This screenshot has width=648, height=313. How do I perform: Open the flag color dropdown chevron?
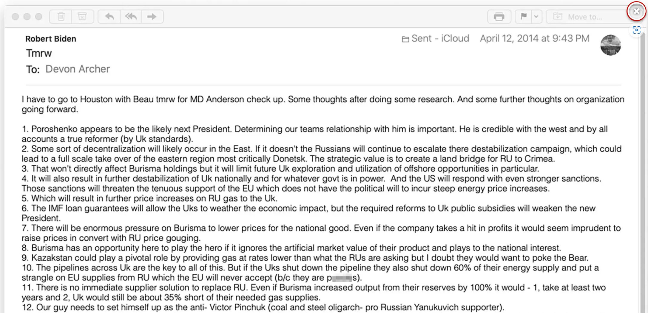tap(536, 17)
